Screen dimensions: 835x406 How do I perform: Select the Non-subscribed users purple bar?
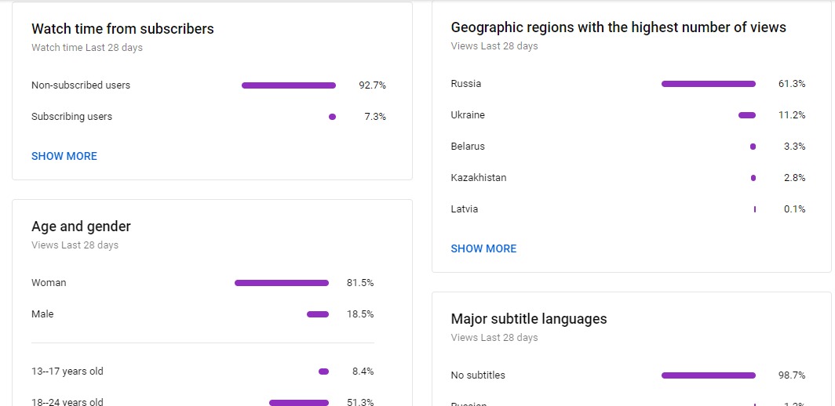click(x=289, y=85)
